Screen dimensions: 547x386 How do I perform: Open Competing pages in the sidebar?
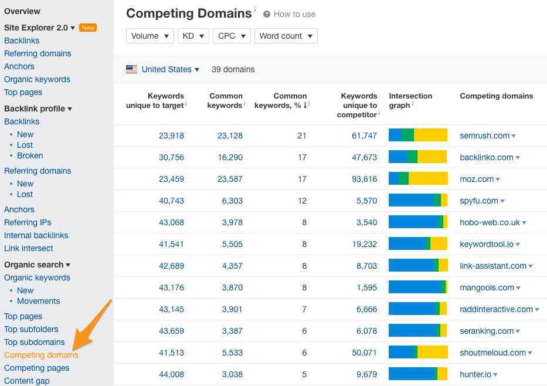36,368
